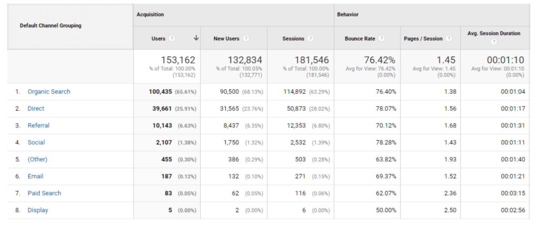
Task: Sort by New Users column header
Action: click(x=226, y=39)
